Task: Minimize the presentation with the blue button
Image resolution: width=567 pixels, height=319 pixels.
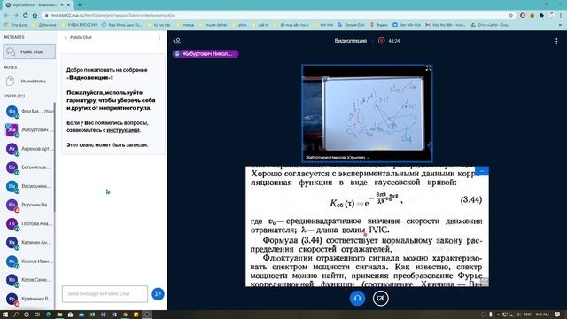Action: click(482, 171)
